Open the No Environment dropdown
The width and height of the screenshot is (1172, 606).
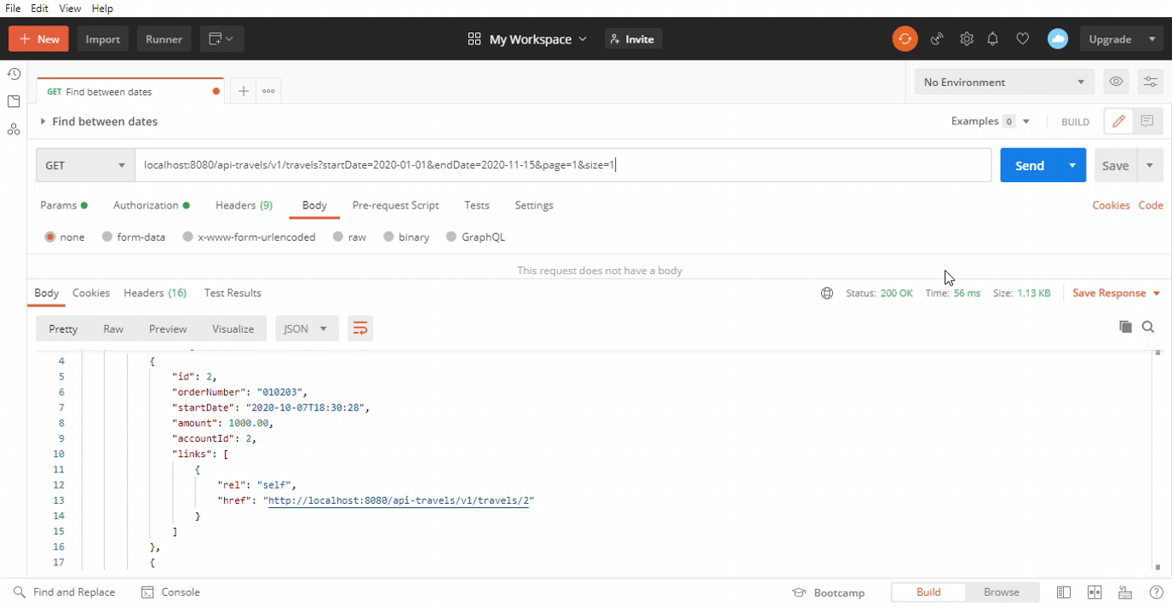[x=1003, y=82]
